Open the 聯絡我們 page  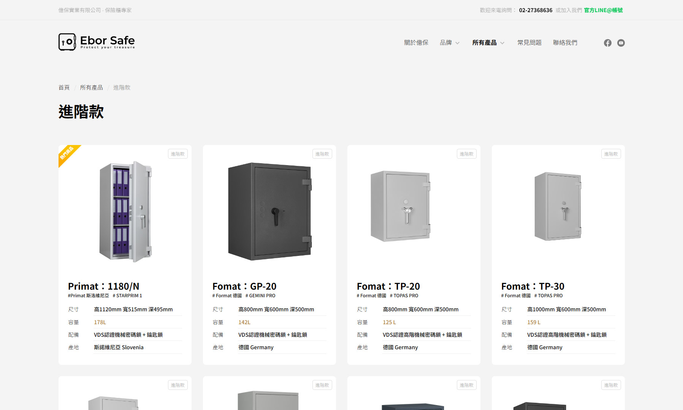(x=565, y=43)
